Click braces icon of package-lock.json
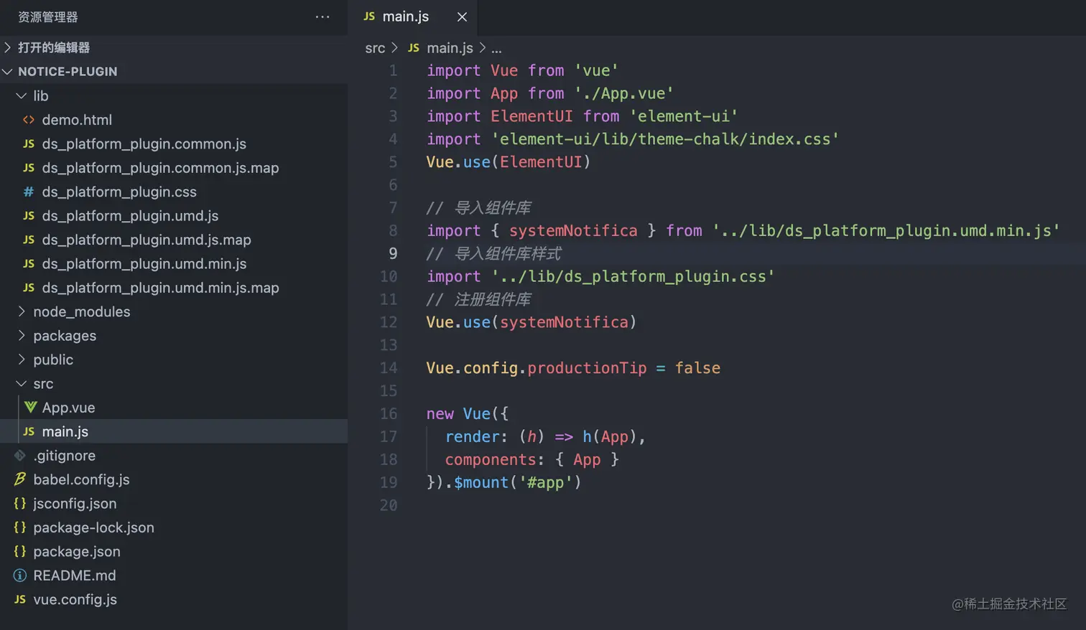The height and width of the screenshot is (630, 1086). coord(20,527)
